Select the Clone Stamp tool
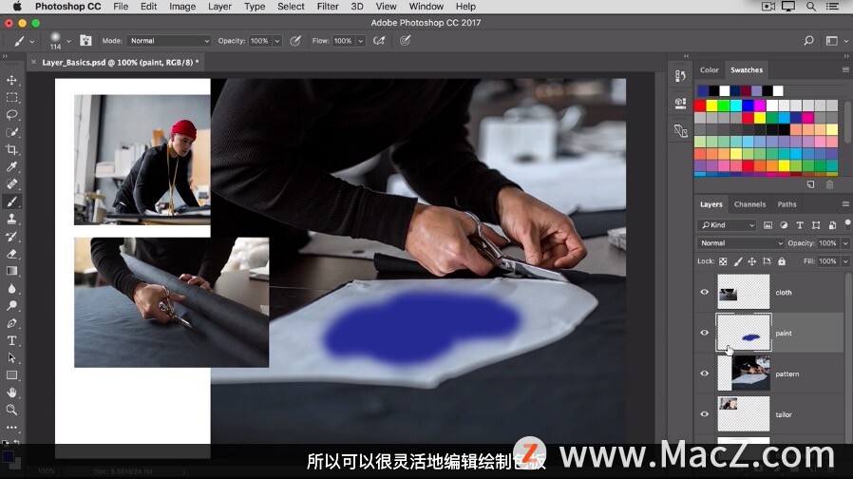 click(11, 219)
